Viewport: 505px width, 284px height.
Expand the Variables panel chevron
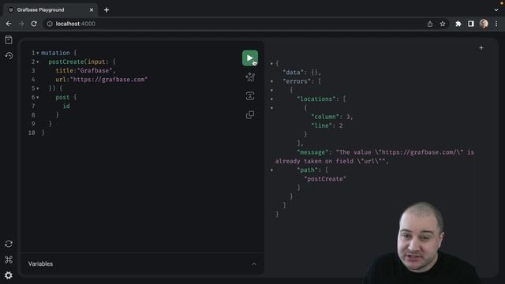point(254,264)
